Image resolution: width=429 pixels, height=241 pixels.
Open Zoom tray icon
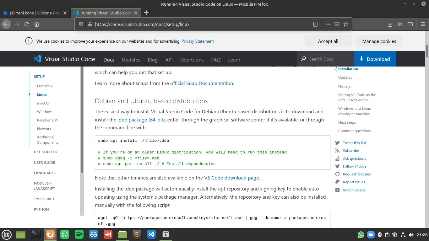click(x=371, y=235)
